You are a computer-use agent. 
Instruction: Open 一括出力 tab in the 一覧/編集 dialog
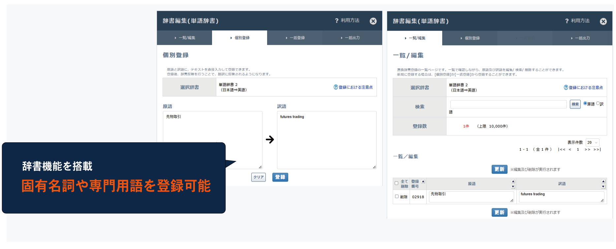coord(582,38)
